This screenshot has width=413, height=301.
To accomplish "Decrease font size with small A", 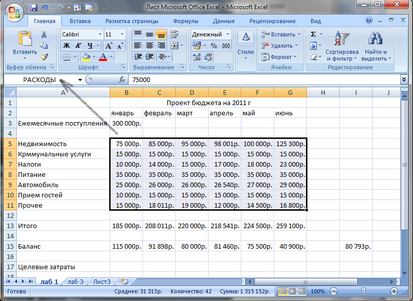I will [120, 46].
